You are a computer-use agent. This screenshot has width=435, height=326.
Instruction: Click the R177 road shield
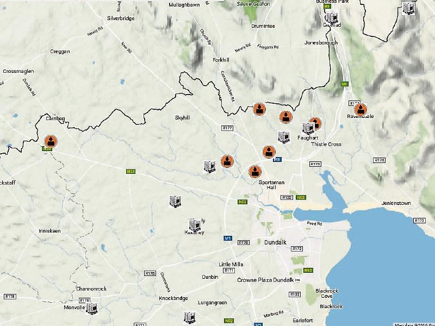[227, 128]
